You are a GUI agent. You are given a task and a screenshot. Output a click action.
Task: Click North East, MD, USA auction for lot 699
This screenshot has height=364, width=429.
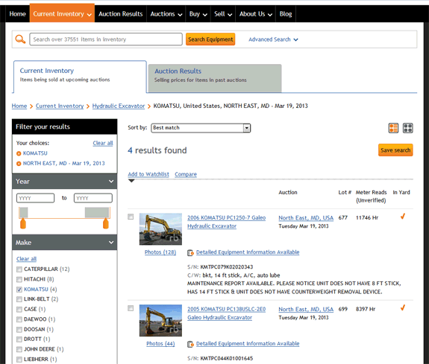tap(306, 310)
